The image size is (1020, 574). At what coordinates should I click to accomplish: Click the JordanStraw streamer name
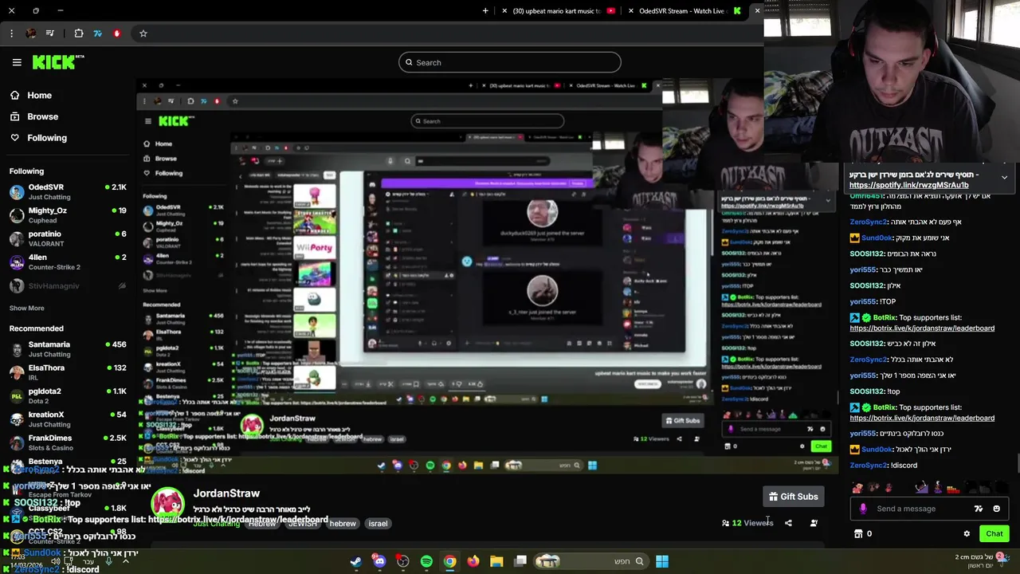coord(226,493)
